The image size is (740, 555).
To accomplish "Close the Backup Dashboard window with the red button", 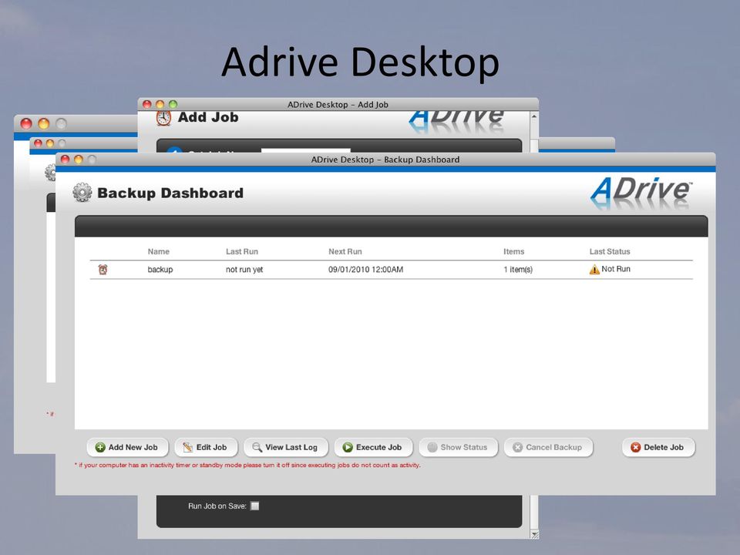I will pos(65,160).
